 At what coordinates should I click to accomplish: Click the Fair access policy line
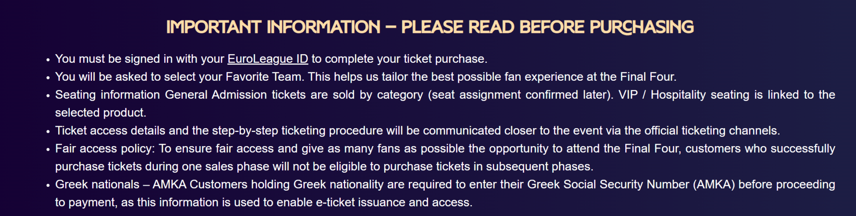coord(445,148)
